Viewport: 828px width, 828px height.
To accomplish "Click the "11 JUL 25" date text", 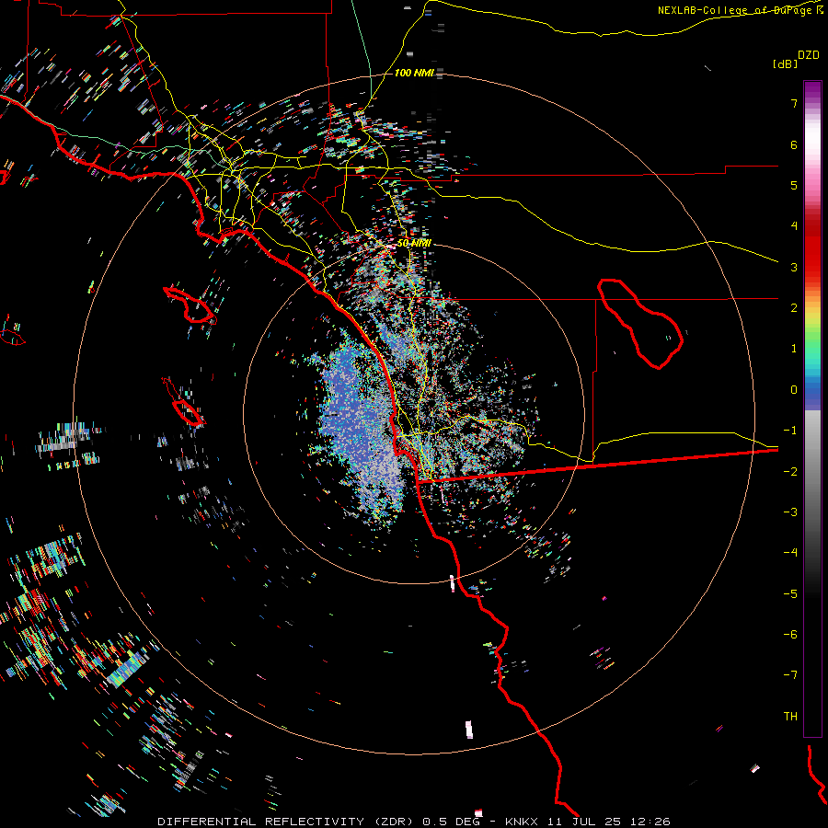I will click(583, 822).
